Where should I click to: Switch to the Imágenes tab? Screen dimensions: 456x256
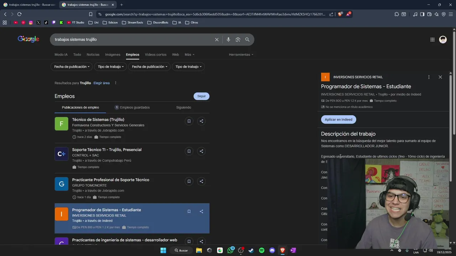[x=113, y=54]
